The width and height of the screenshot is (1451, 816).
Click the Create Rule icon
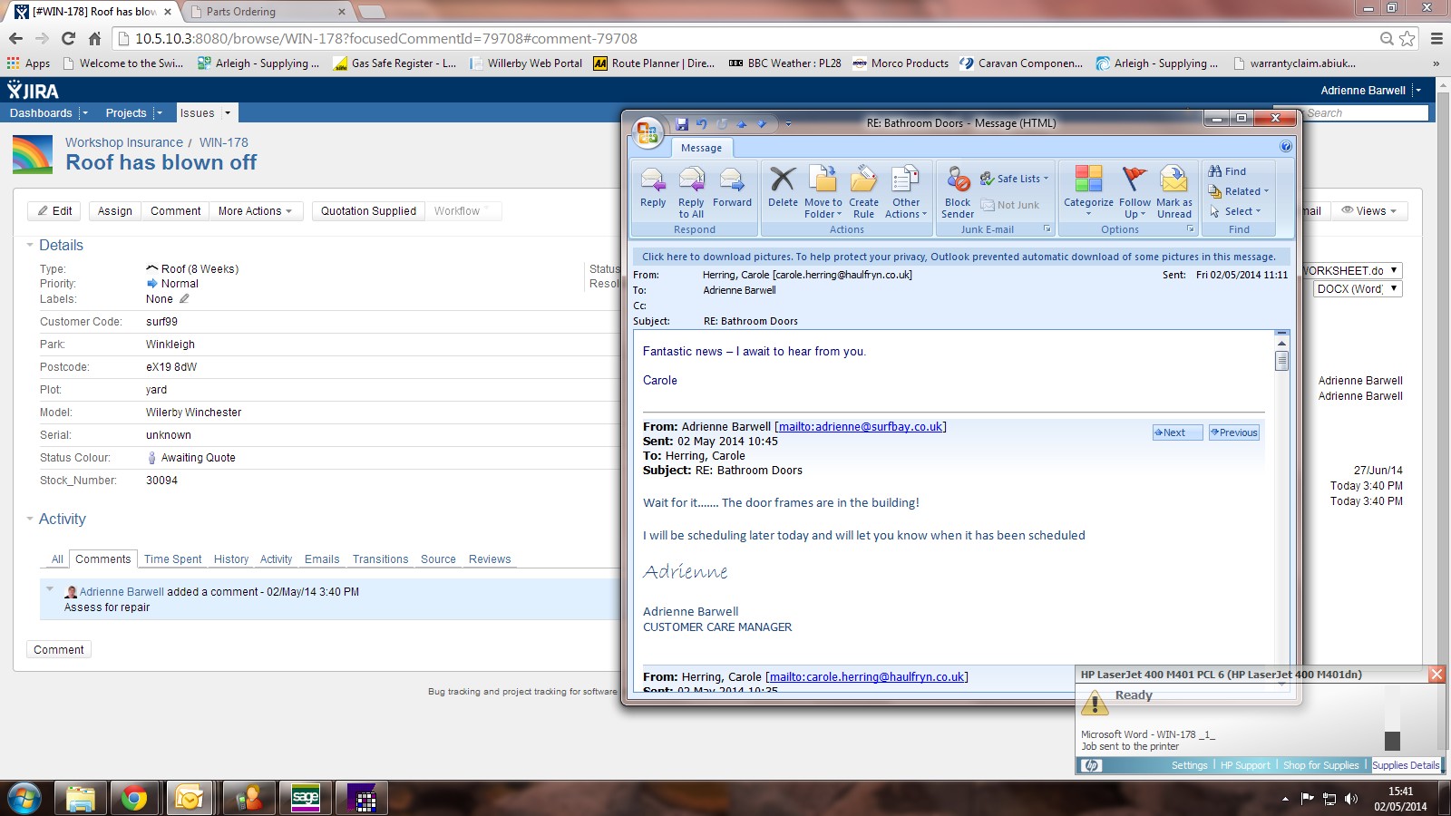(863, 191)
